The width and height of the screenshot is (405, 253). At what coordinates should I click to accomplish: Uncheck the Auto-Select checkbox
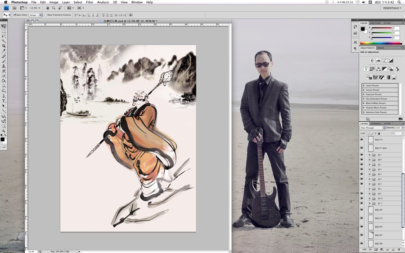pos(15,15)
